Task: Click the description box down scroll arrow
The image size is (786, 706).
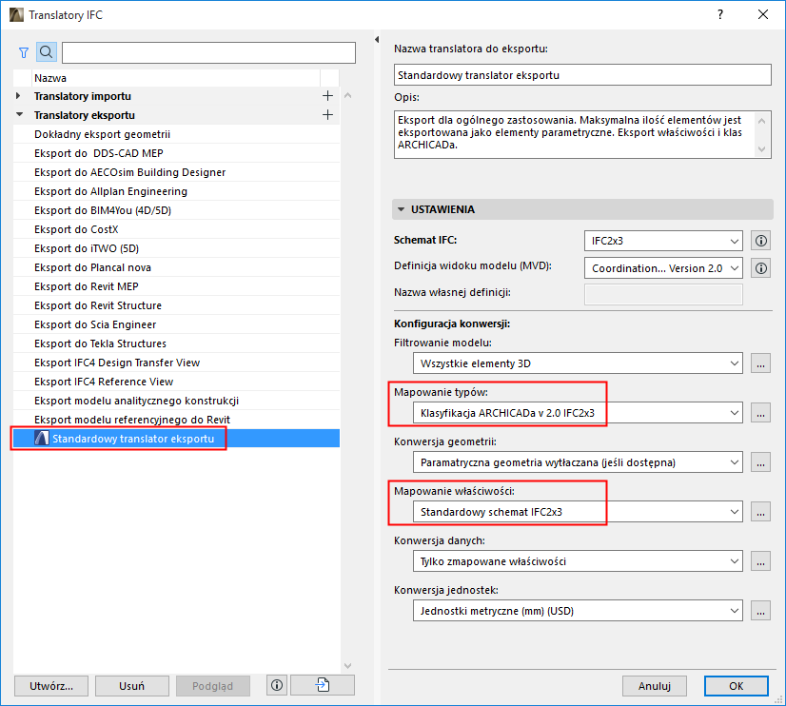Action: 762,148
